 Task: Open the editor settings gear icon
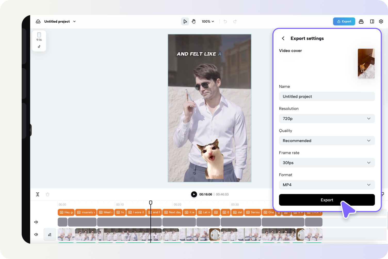tap(381, 21)
